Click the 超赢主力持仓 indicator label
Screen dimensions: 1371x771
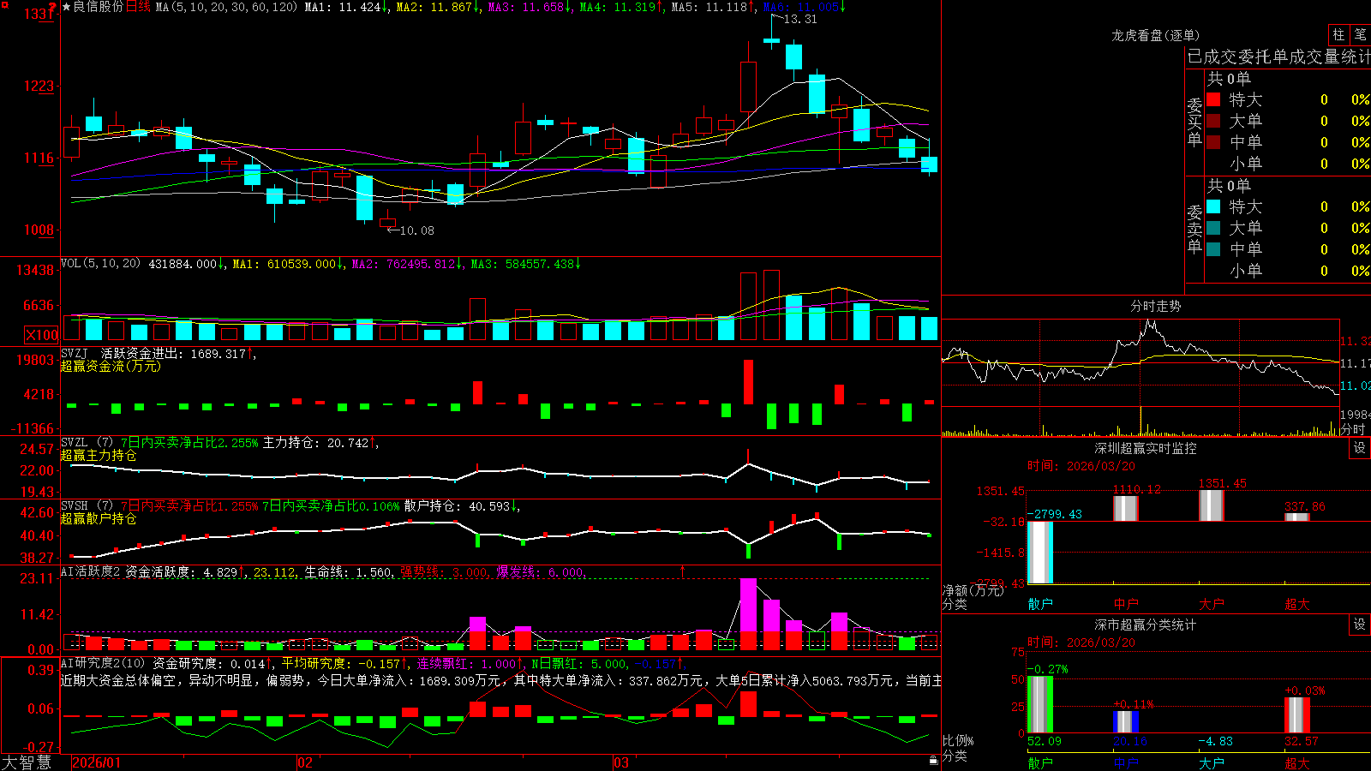(99, 456)
